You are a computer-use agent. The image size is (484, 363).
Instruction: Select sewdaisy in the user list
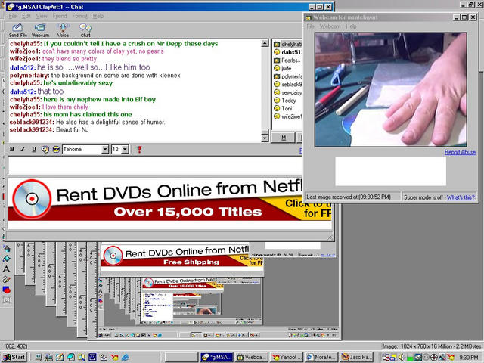pyautogui.click(x=287, y=92)
